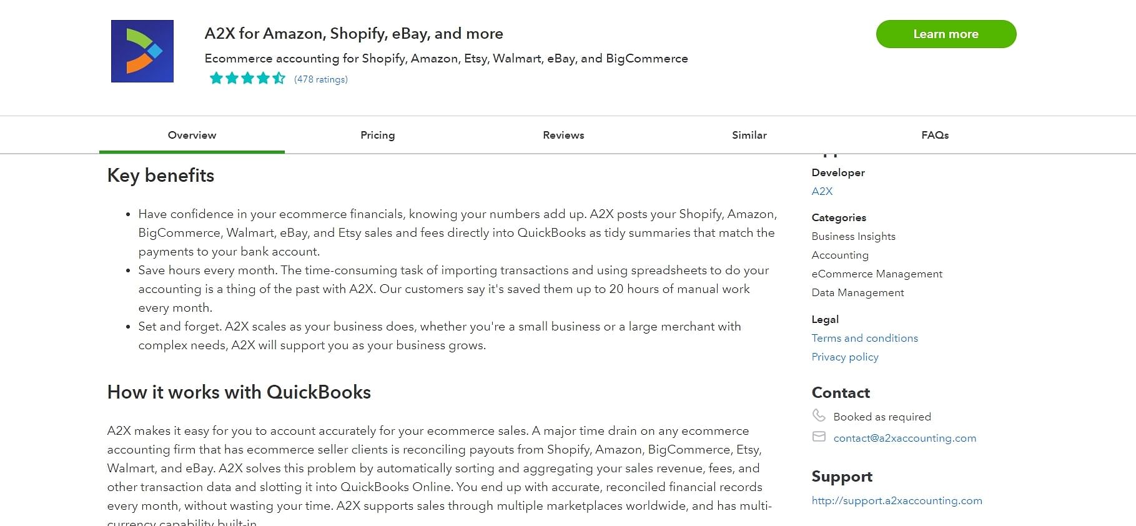The height and width of the screenshot is (526, 1136).
Task: Switch to the Pricing tab
Action: tap(378, 135)
